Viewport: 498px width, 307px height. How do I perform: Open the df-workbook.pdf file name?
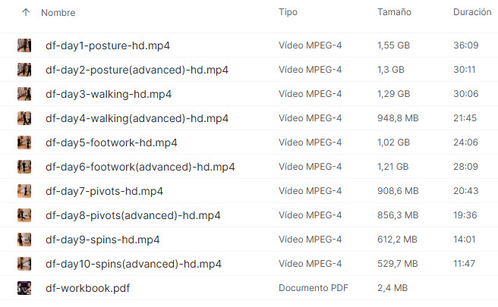(x=87, y=288)
